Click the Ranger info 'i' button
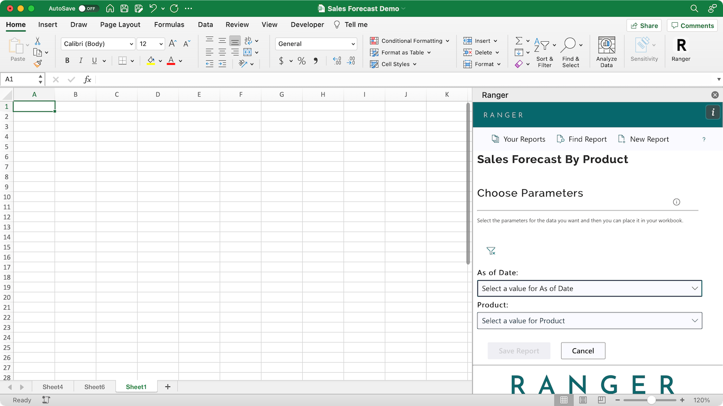 pos(713,112)
